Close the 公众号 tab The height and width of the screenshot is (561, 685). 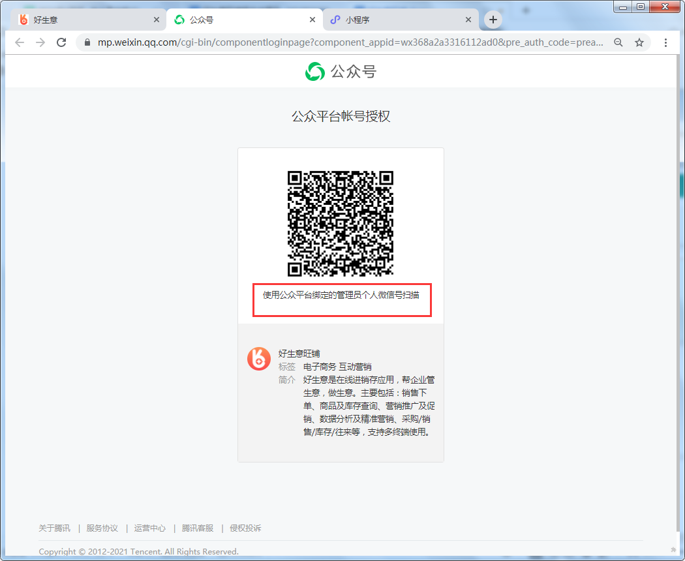tap(312, 20)
